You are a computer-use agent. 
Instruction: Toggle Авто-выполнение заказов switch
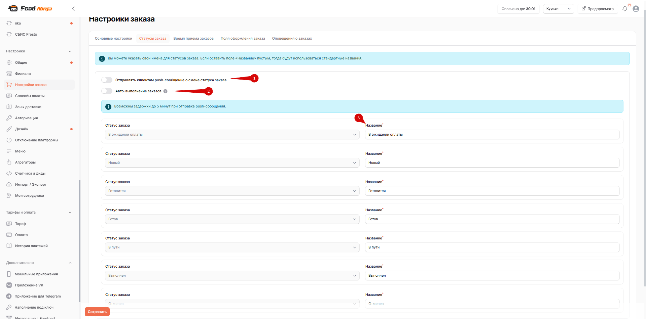(107, 91)
